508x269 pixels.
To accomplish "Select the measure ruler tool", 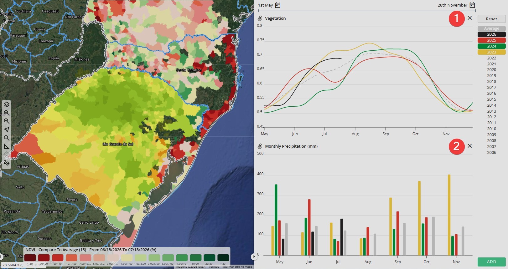I will [7, 146].
